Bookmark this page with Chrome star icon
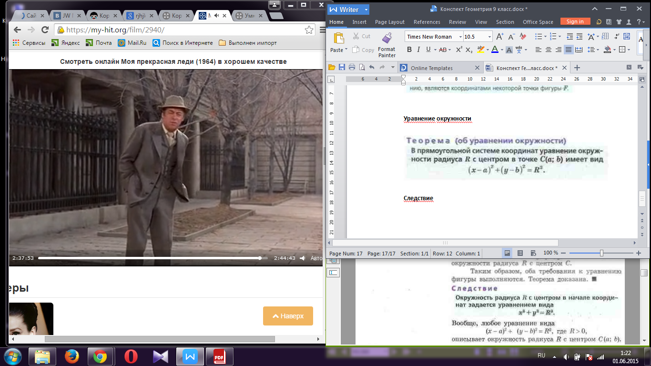The image size is (651, 366). (x=309, y=30)
